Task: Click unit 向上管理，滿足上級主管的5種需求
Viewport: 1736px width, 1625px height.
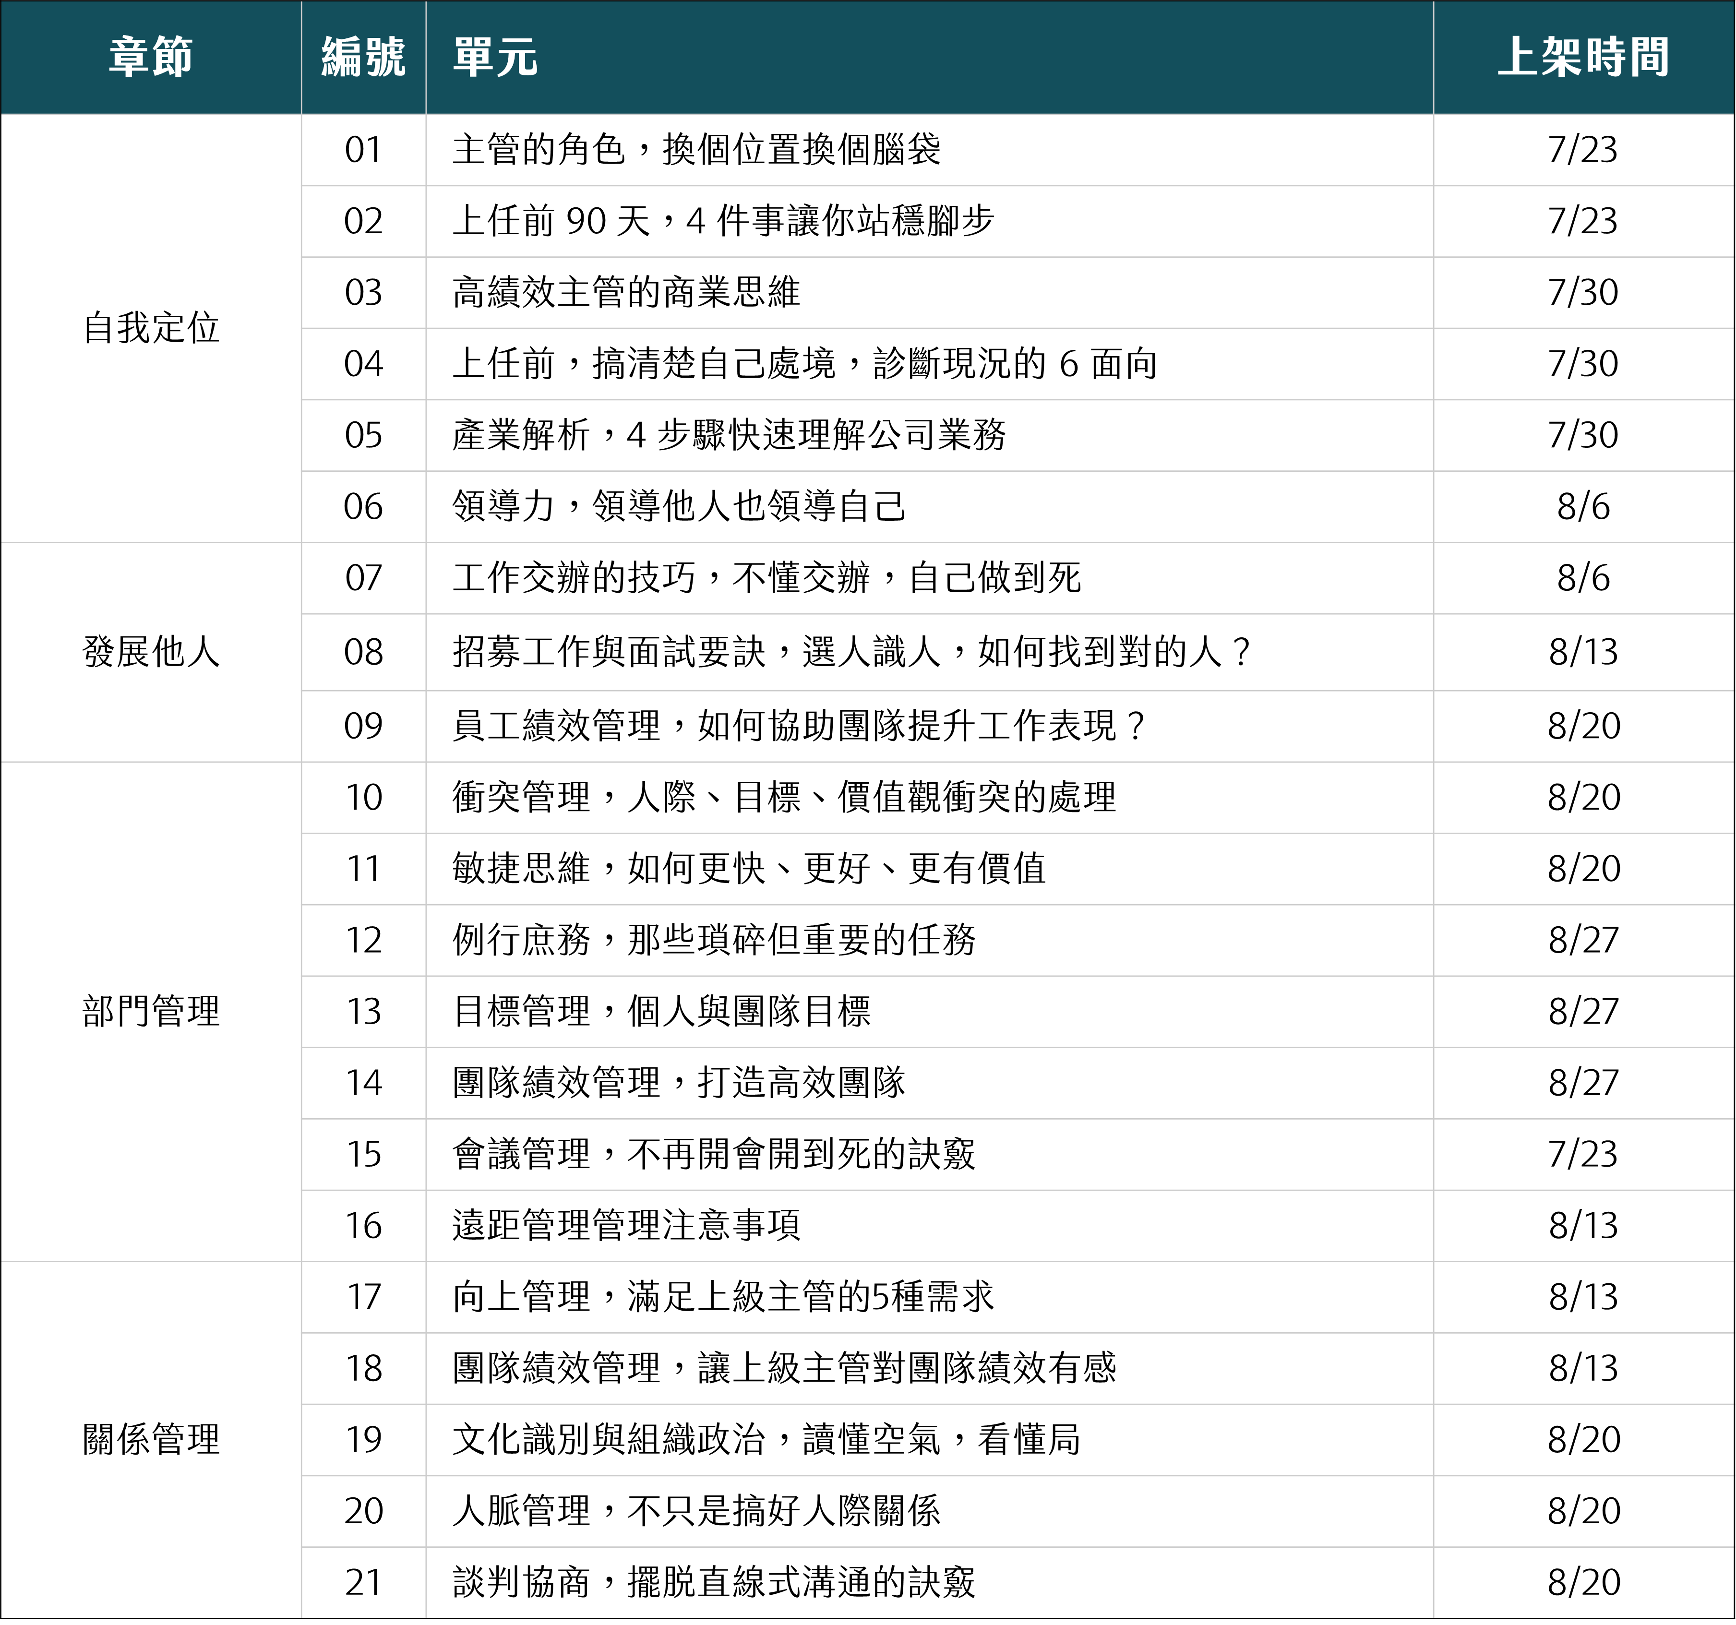Action: (723, 1297)
